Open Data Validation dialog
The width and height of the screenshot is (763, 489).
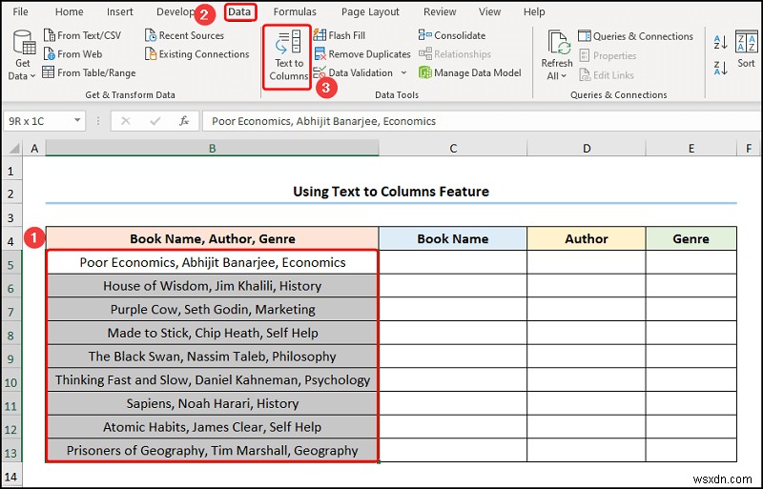point(354,73)
